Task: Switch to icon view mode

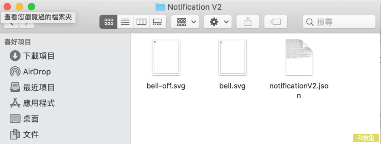Action: click(x=109, y=22)
